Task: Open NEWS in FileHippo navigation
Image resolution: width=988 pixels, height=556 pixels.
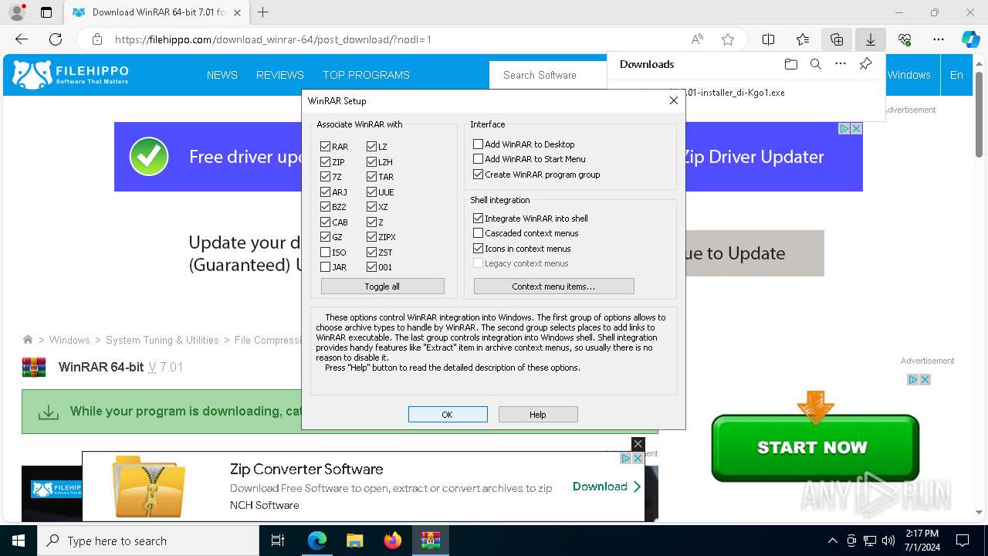Action: pyautogui.click(x=222, y=75)
